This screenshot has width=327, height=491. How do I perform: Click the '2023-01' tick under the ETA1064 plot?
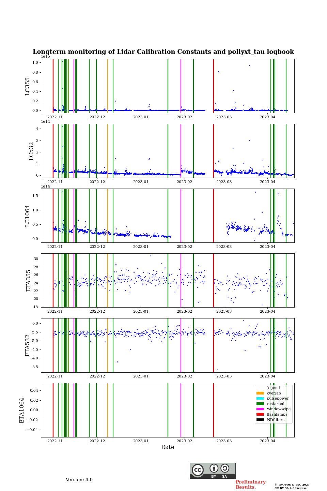(141, 441)
